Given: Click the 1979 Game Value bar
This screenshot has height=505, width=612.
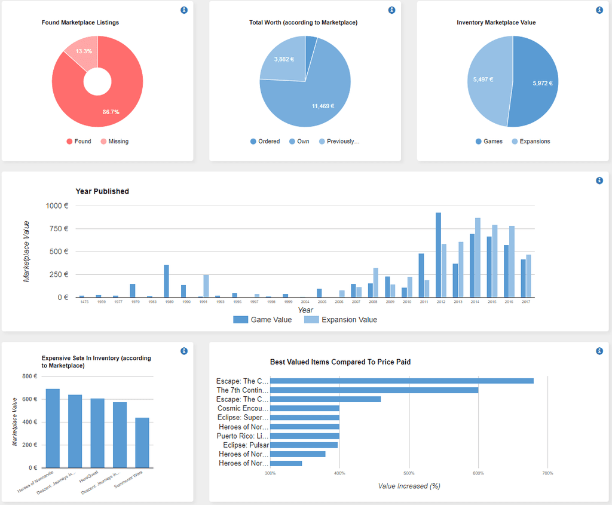Looking at the screenshot, I should tap(133, 290).
